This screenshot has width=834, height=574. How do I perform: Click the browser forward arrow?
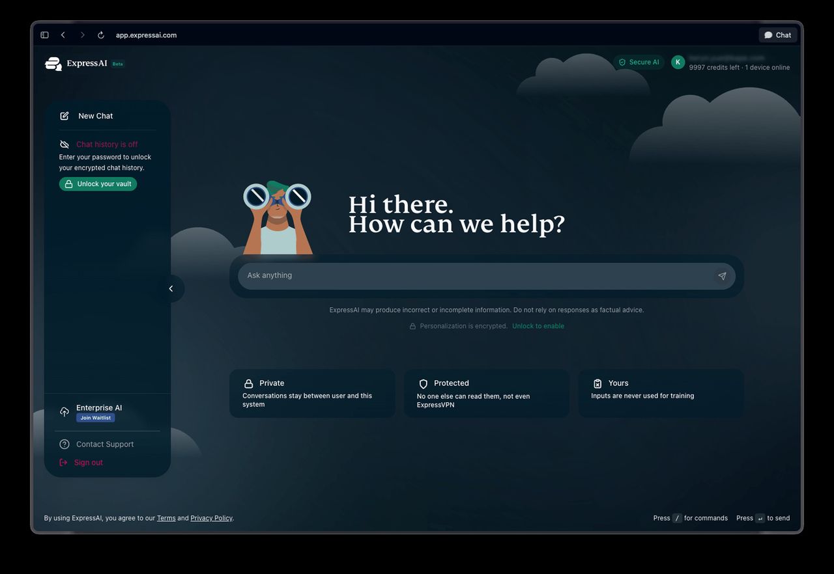point(82,35)
